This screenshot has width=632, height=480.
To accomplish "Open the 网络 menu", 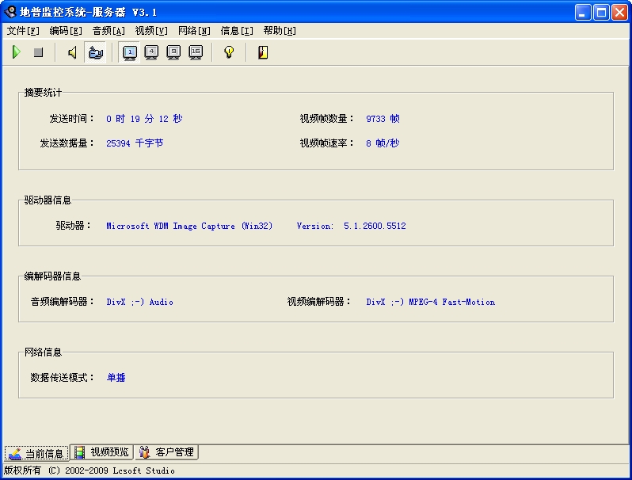I will pos(194,31).
